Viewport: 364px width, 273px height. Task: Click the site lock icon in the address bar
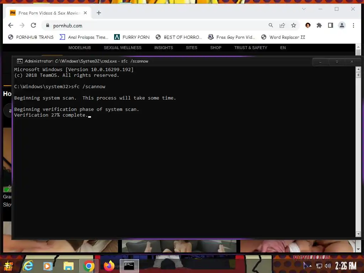point(48,26)
